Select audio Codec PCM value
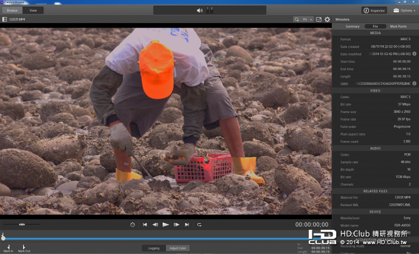 (x=407, y=154)
